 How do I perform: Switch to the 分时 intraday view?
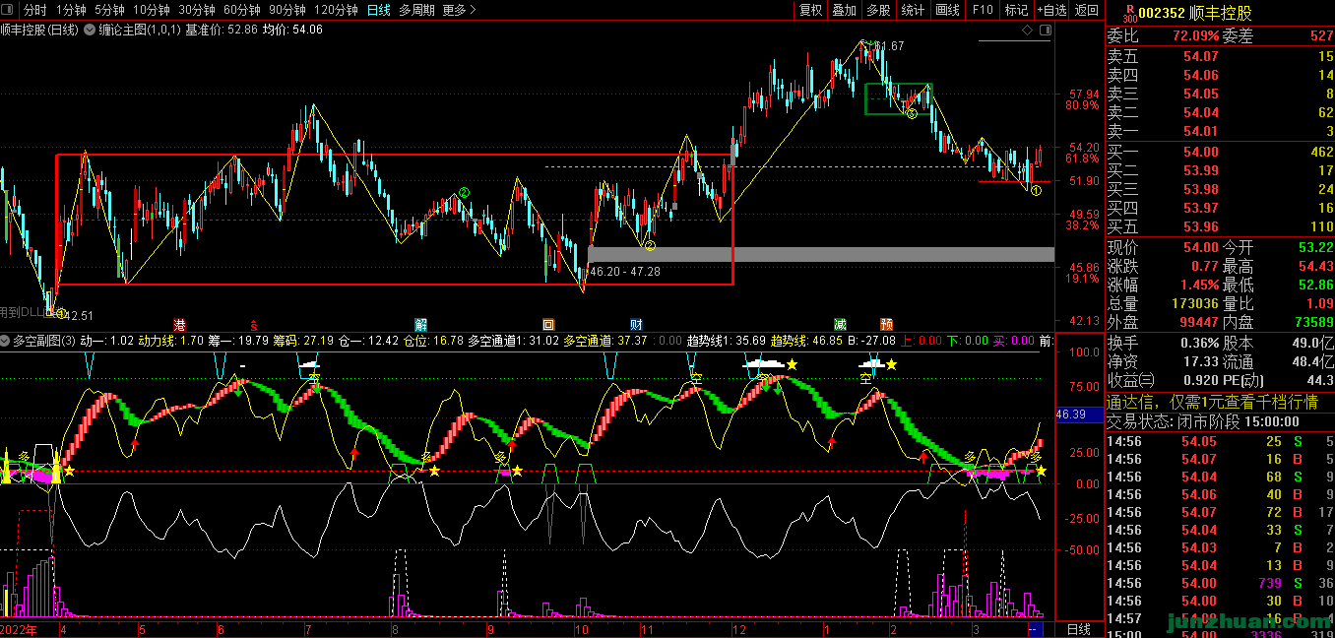[34, 10]
